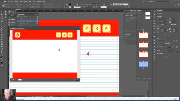Click the Adjust Layout button
The width and height of the screenshot is (180, 101).
pos(167,35)
